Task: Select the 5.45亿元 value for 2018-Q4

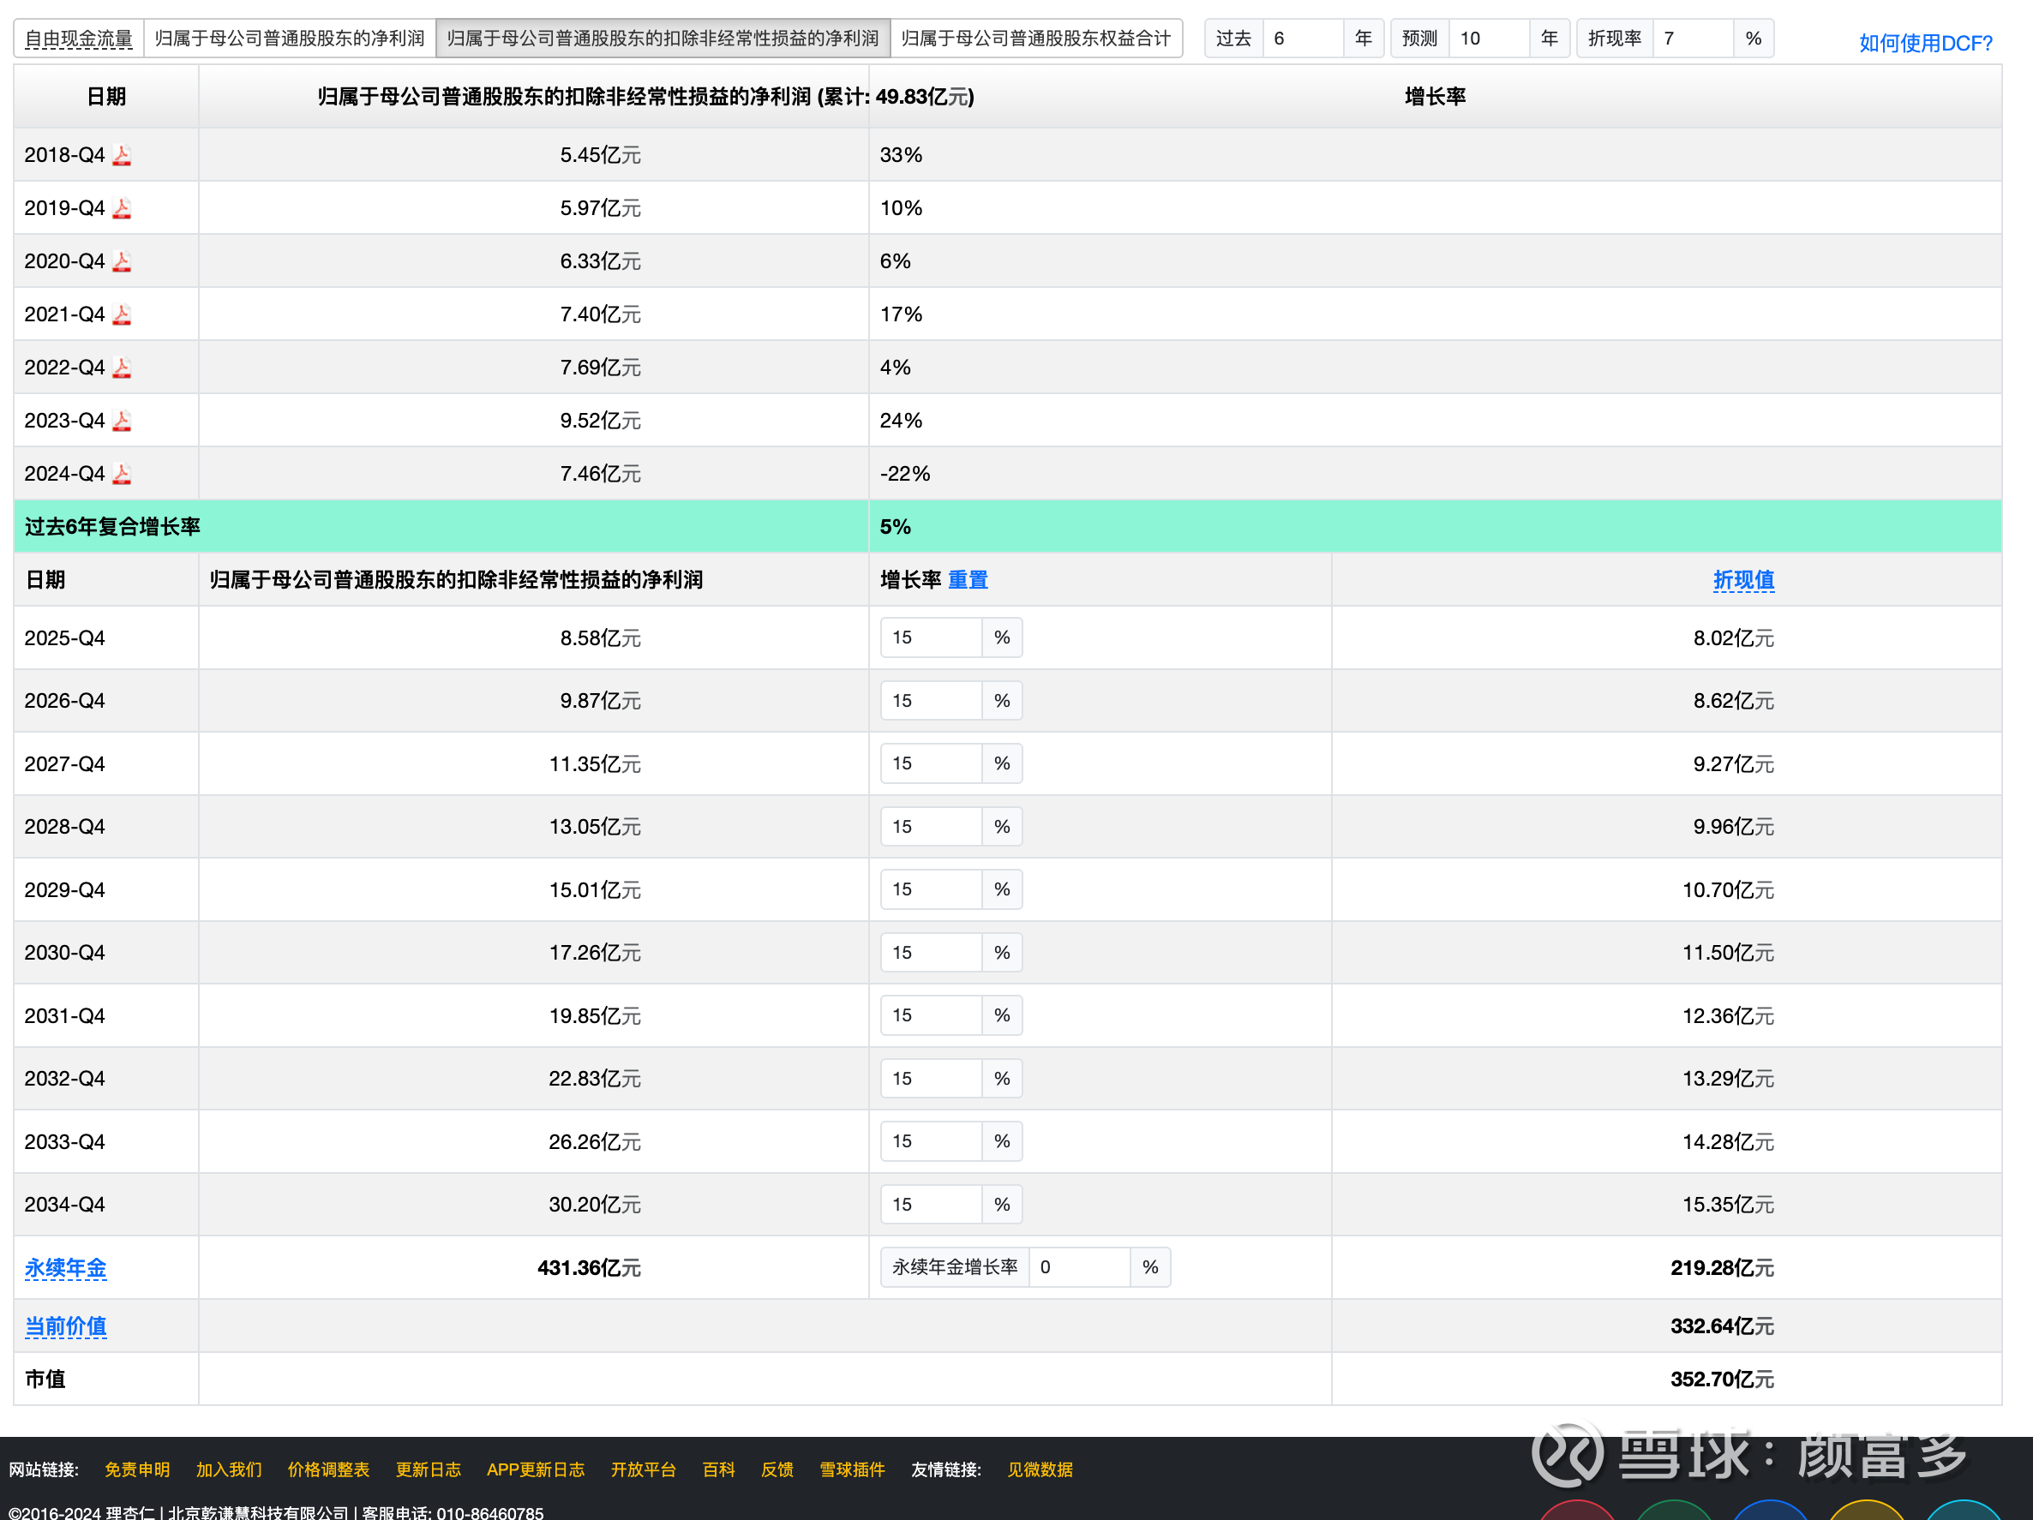Action: tap(600, 155)
